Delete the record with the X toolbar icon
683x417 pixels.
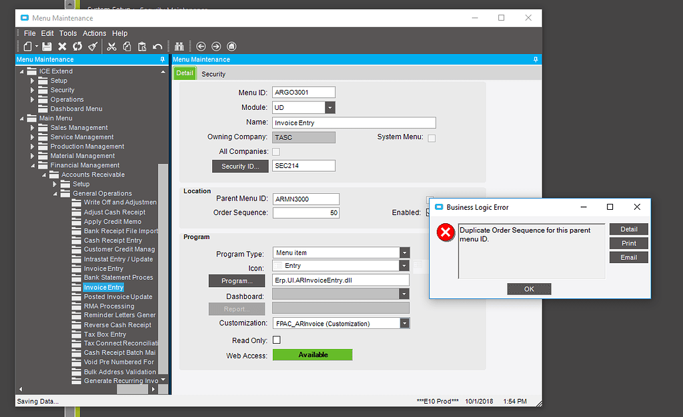click(62, 46)
